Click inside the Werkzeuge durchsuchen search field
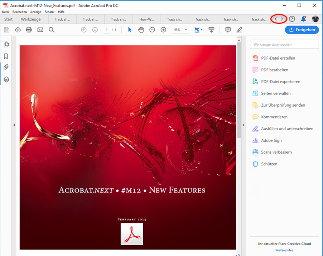The image size is (323, 256). click(x=284, y=44)
